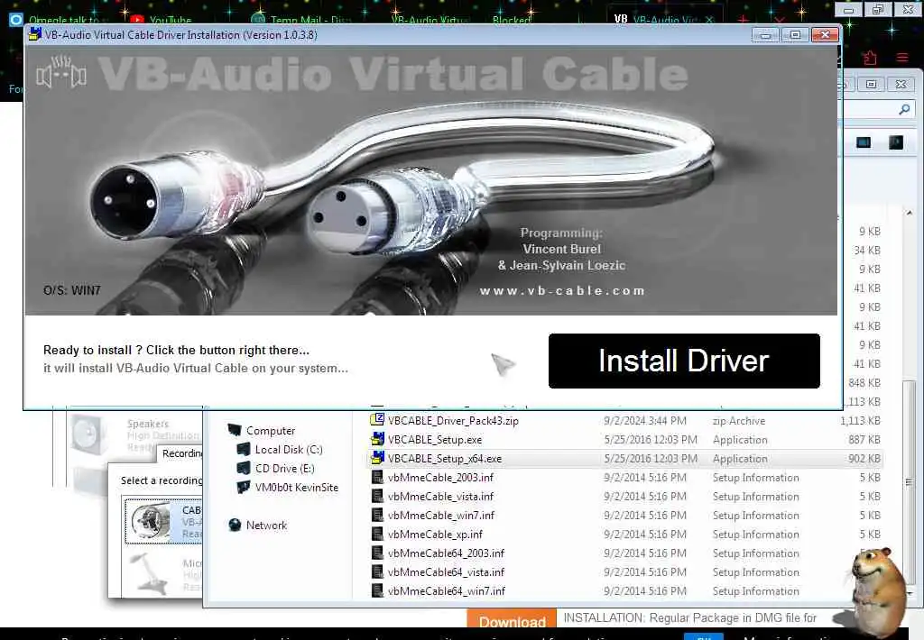
Task: Click the vbMmeCable_win7.inf file name
Action: (441, 516)
